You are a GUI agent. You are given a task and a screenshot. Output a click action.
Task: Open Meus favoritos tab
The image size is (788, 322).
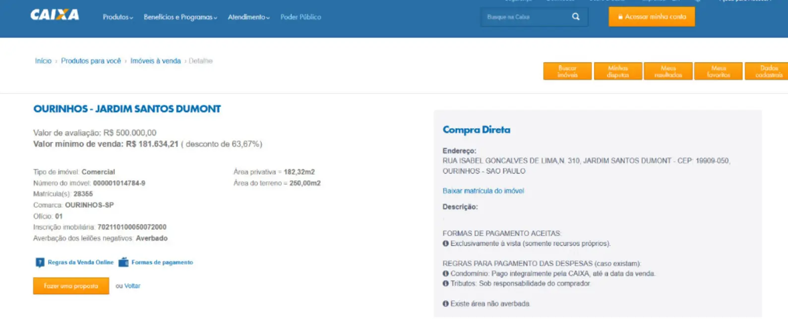click(x=718, y=71)
